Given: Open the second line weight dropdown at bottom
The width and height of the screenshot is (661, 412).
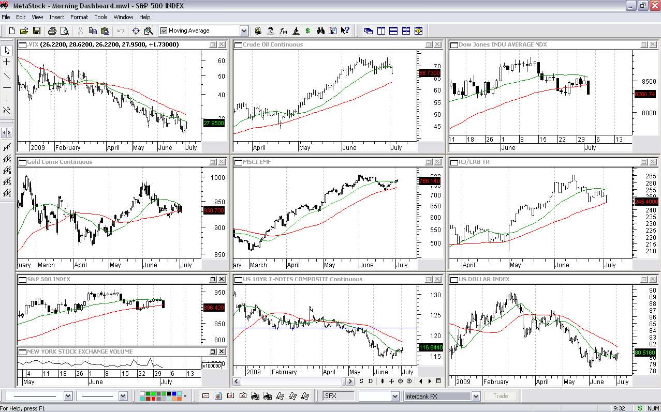Looking at the screenshot, I should (123, 396).
